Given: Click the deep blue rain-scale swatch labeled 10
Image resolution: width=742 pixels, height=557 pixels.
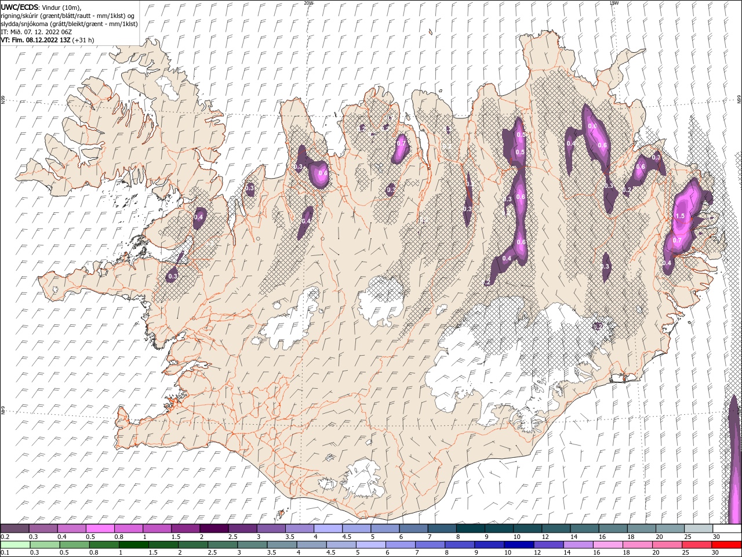Looking at the screenshot, I should pos(519,544).
